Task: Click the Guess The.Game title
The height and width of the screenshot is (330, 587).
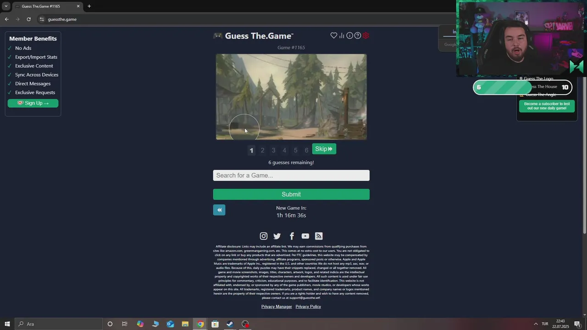Action: 259,36
